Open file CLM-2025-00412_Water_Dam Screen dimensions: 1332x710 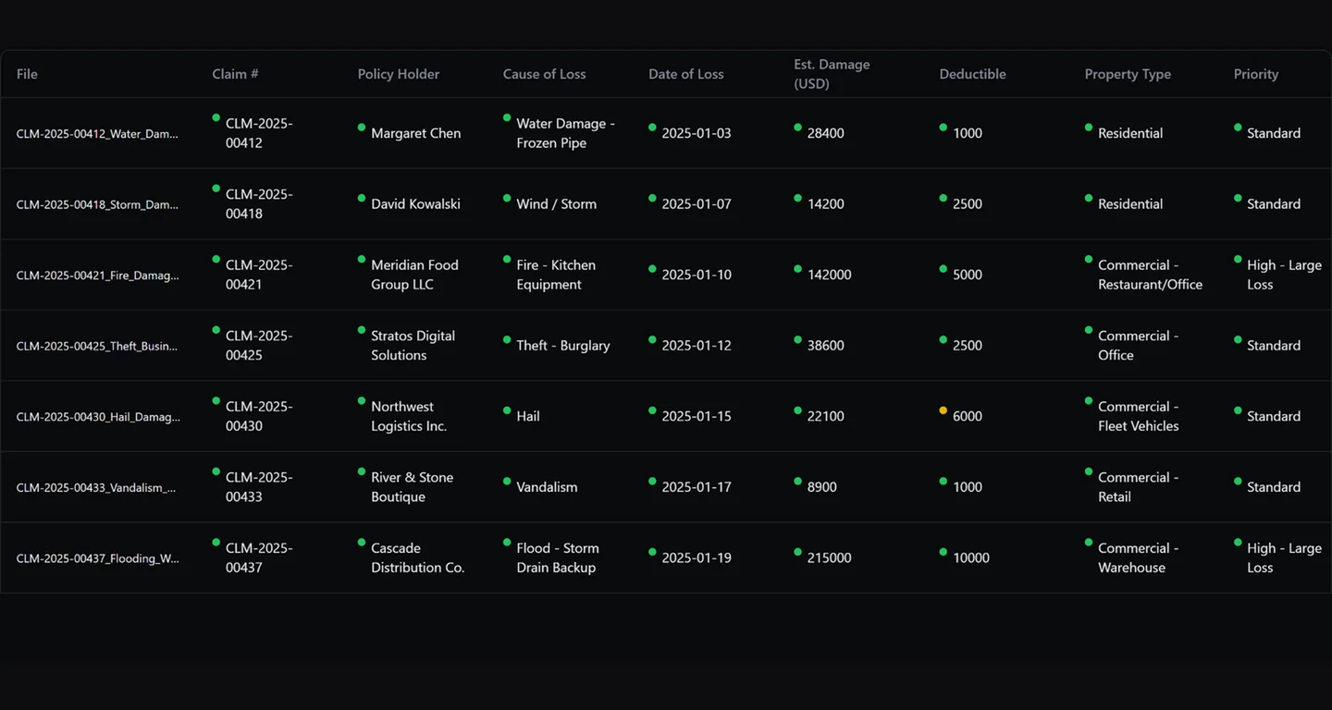[96, 133]
